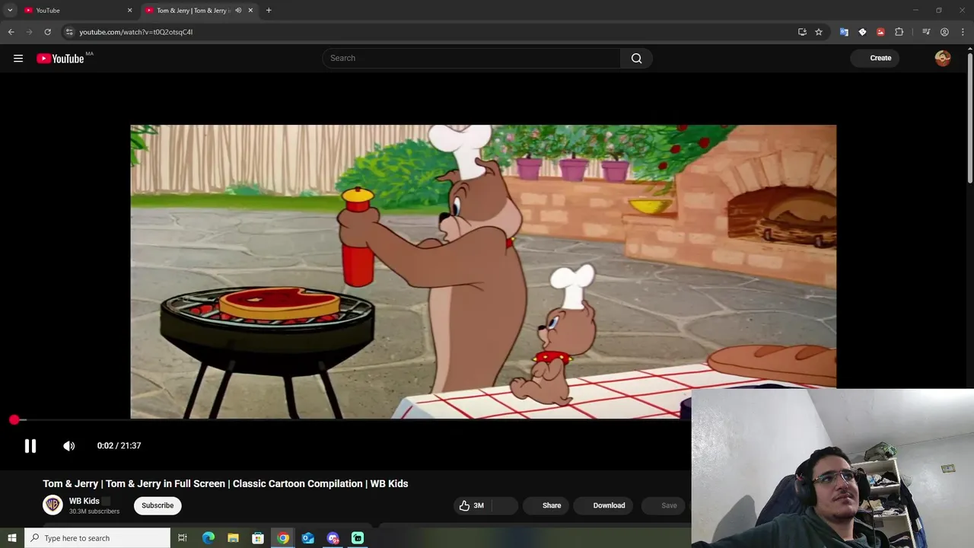
Task: Click the youtube.com address bar URL
Action: [136, 32]
